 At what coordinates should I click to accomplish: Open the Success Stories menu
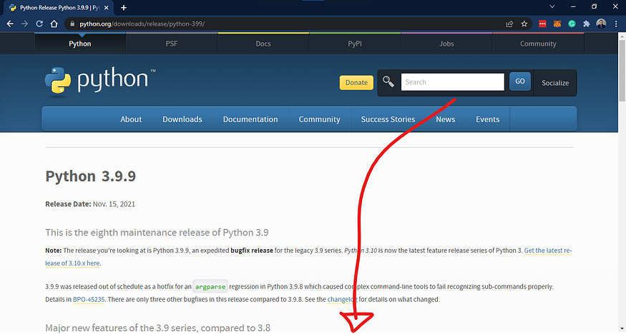tap(388, 119)
